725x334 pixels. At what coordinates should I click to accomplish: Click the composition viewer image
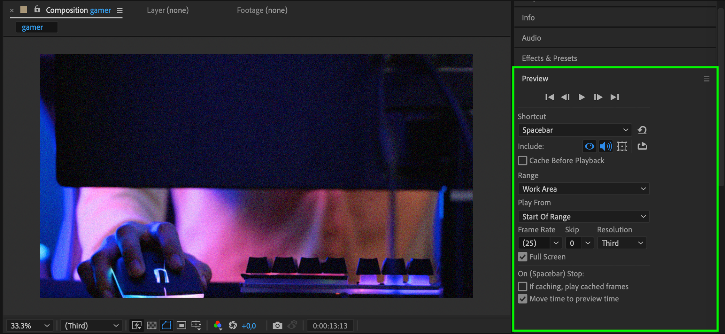click(x=256, y=176)
